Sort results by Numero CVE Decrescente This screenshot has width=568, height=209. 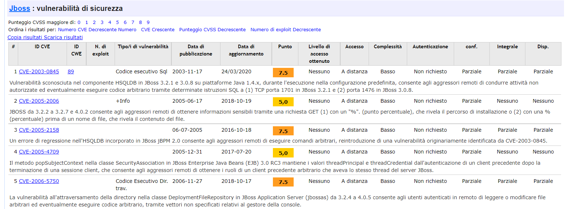(87, 30)
